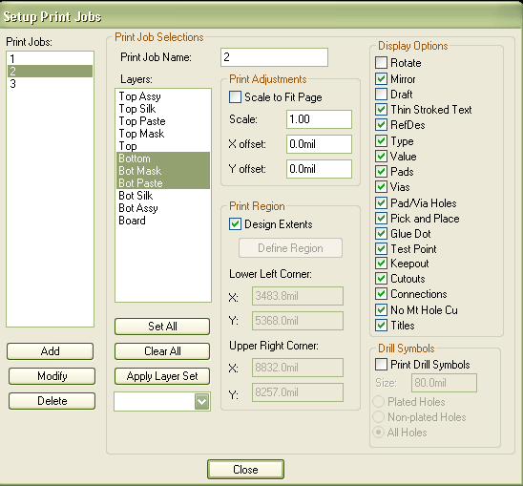Toggle the Connections checkbox
The height and width of the screenshot is (486, 523).
pos(381,294)
